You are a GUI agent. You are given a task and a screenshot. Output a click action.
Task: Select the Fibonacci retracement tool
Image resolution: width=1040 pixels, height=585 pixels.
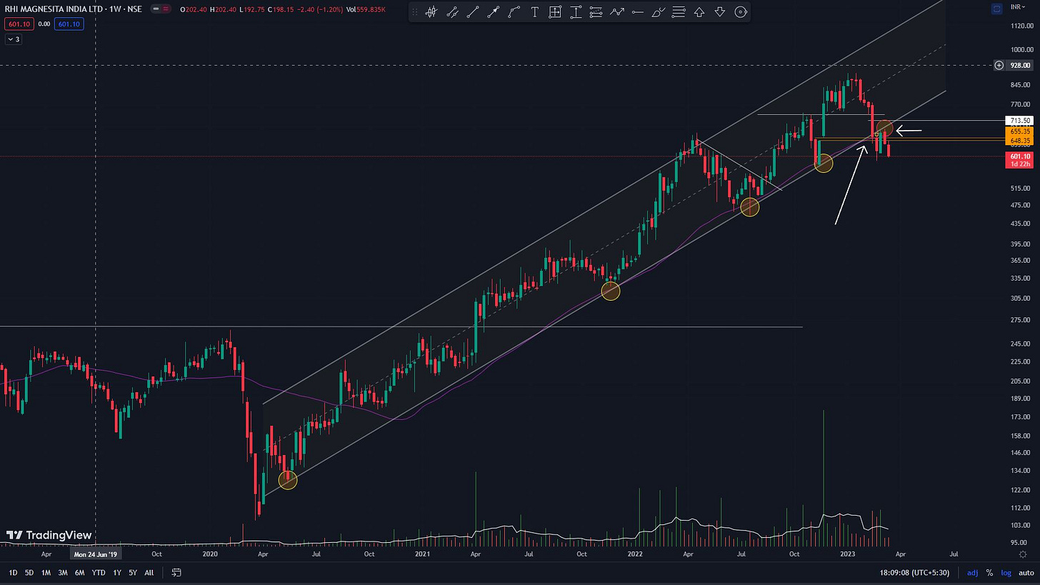coord(596,12)
